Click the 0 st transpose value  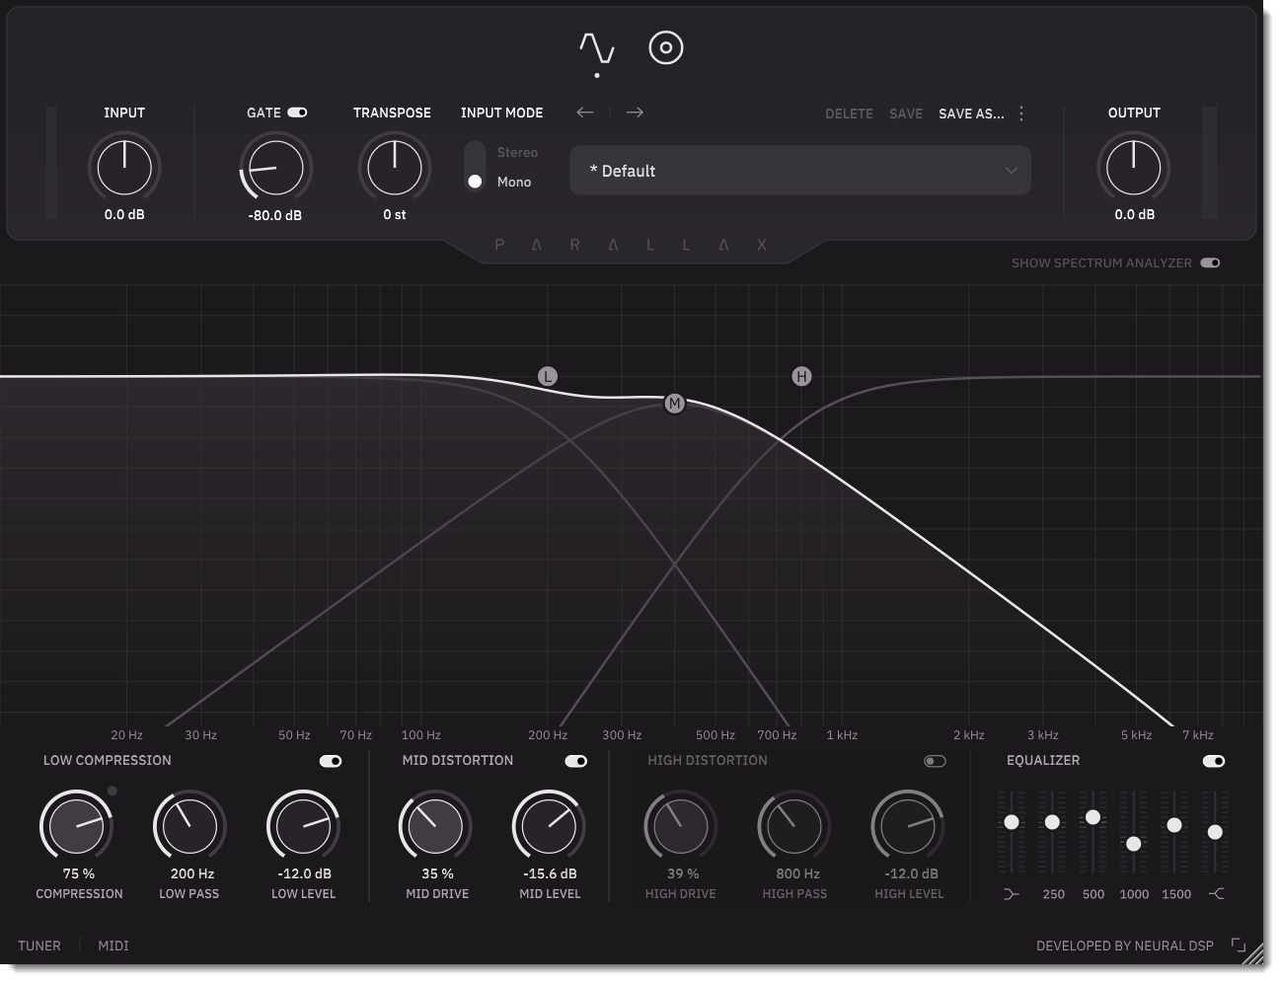[394, 214]
